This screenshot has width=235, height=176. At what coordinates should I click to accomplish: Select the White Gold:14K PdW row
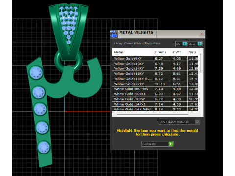(155, 109)
